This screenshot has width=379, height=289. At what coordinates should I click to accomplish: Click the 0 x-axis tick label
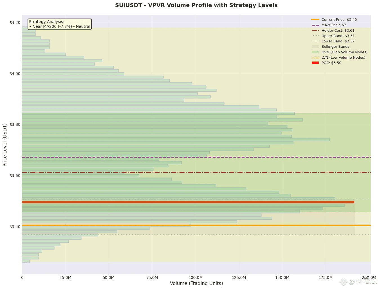22,277
